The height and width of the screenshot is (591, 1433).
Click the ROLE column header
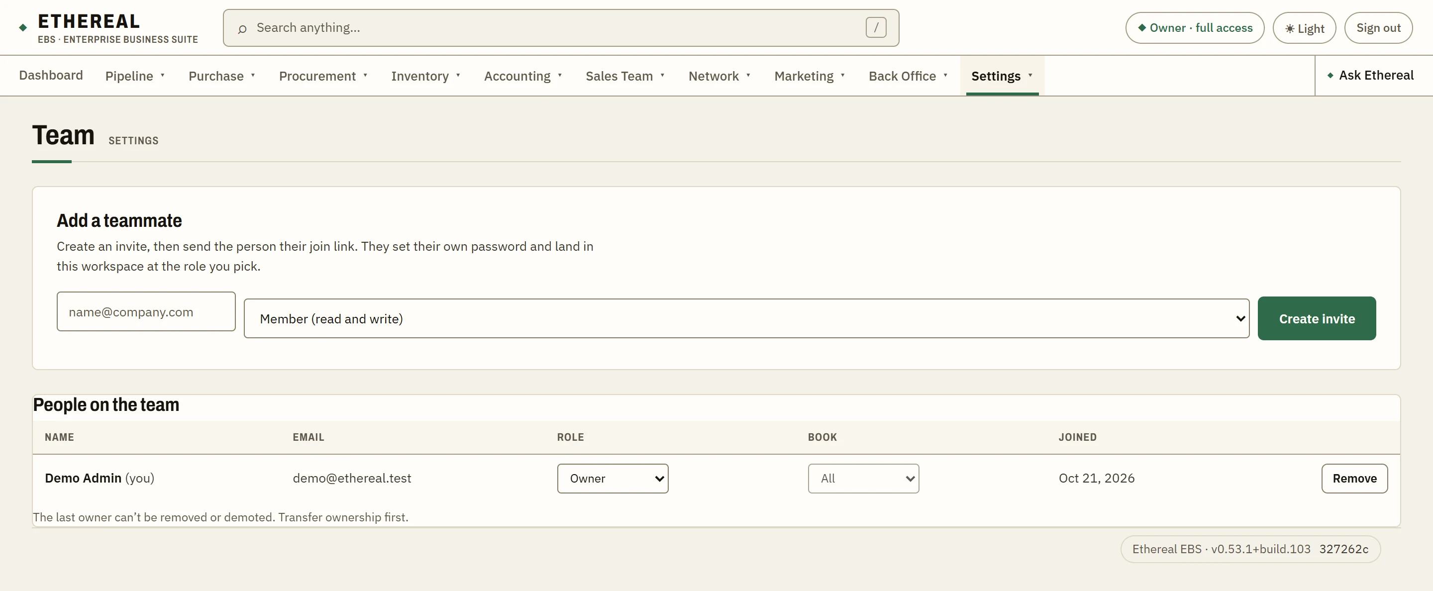pyautogui.click(x=570, y=437)
